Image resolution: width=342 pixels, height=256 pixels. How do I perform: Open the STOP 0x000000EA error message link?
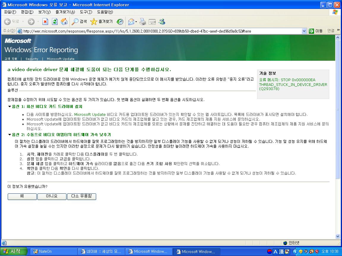coord(293,84)
